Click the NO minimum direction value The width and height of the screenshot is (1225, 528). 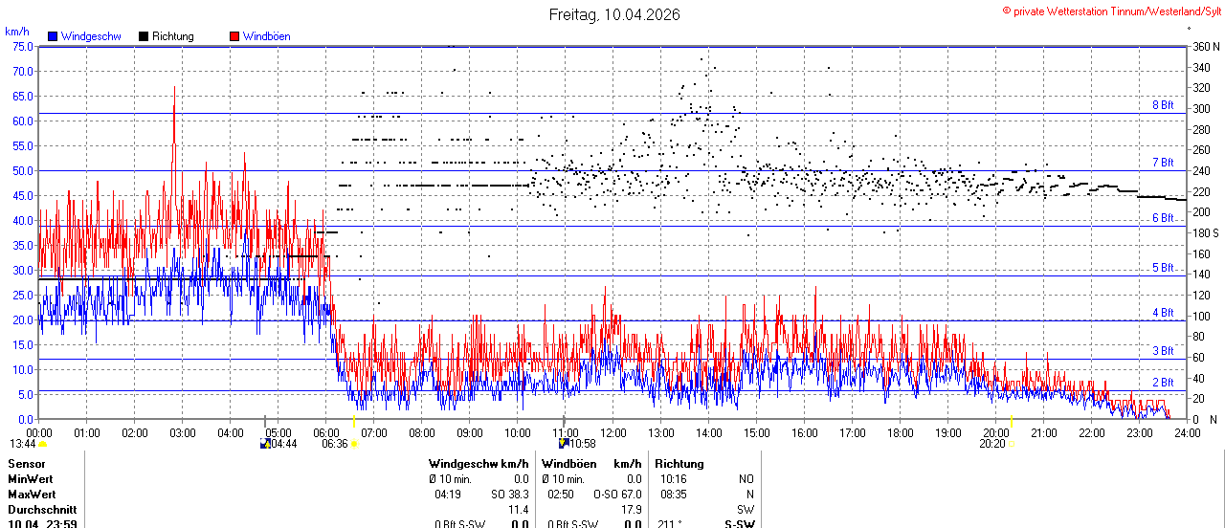point(746,479)
